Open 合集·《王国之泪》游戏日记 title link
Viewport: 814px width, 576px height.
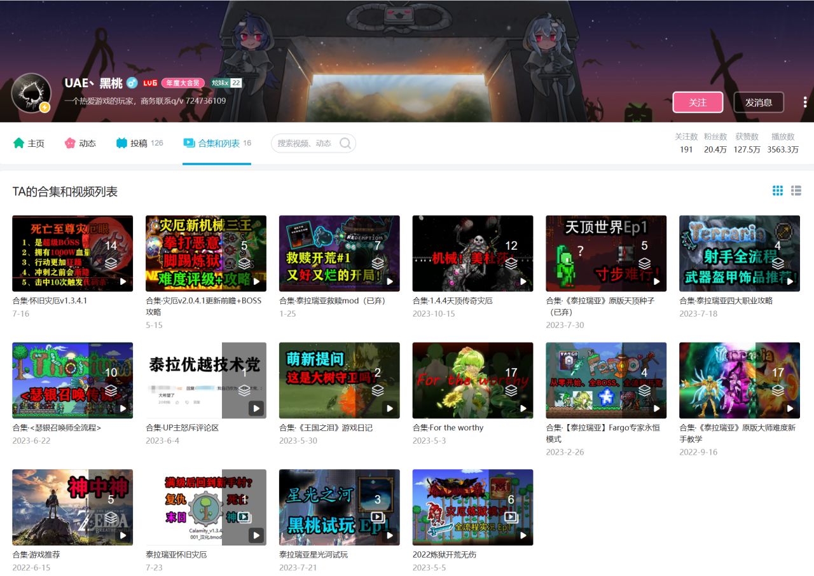tap(326, 428)
